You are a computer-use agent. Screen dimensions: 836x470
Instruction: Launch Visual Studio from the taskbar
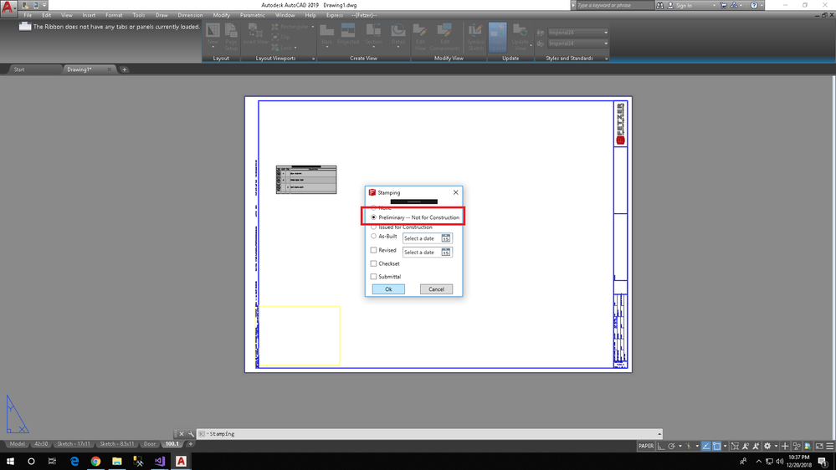160,461
